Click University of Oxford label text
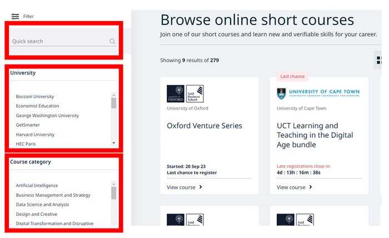This screenshot has width=389, height=238. (187, 108)
